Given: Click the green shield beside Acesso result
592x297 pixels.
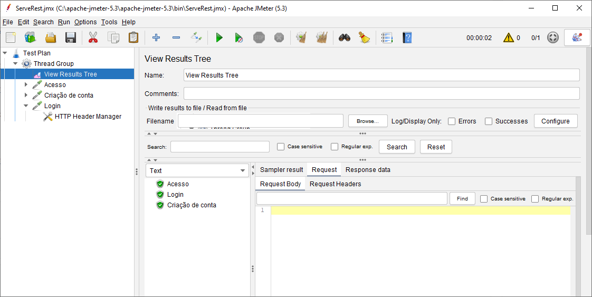Looking at the screenshot, I should pos(160,184).
